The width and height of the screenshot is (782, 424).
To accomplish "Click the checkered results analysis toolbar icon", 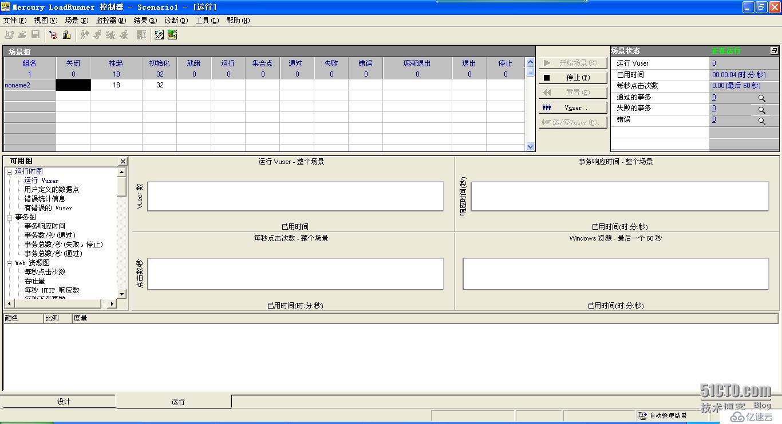I will [159, 35].
